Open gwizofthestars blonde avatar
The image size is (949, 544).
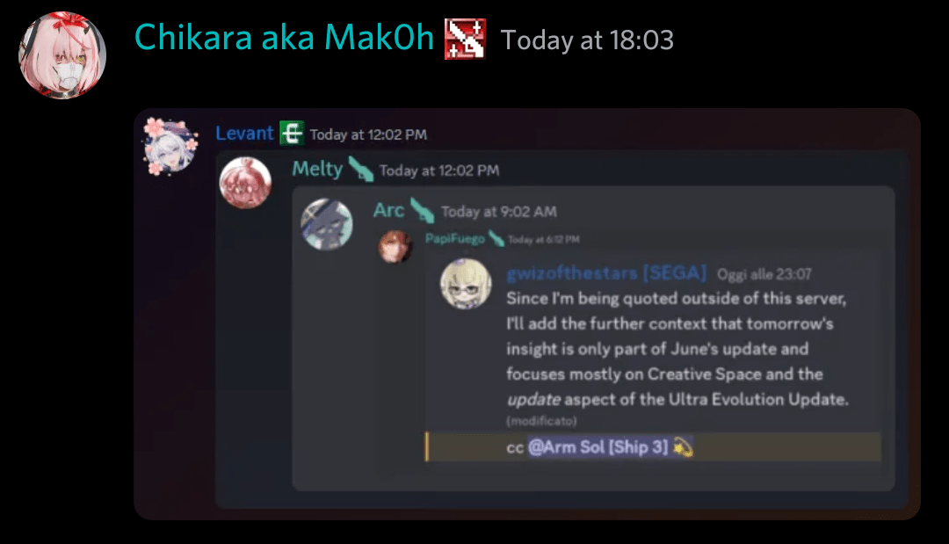[466, 284]
